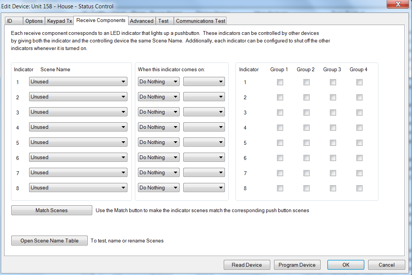Enable Group 3 checkbox for indicator 4
The height and width of the screenshot is (275, 412).
pyautogui.click(x=333, y=128)
